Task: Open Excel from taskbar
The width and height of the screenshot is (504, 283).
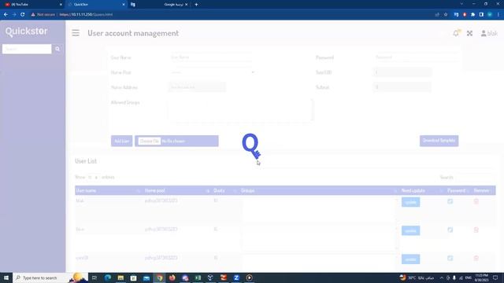Action: pyautogui.click(x=198, y=277)
